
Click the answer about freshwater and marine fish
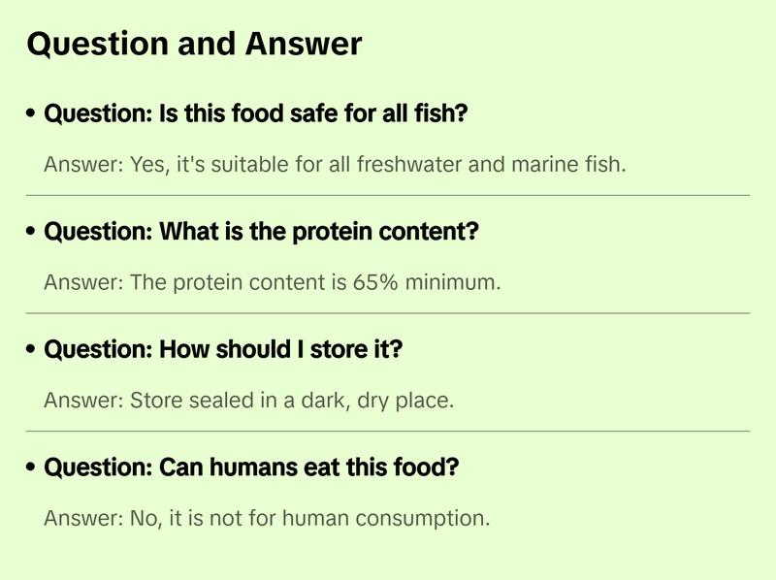pyautogui.click(x=335, y=164)
